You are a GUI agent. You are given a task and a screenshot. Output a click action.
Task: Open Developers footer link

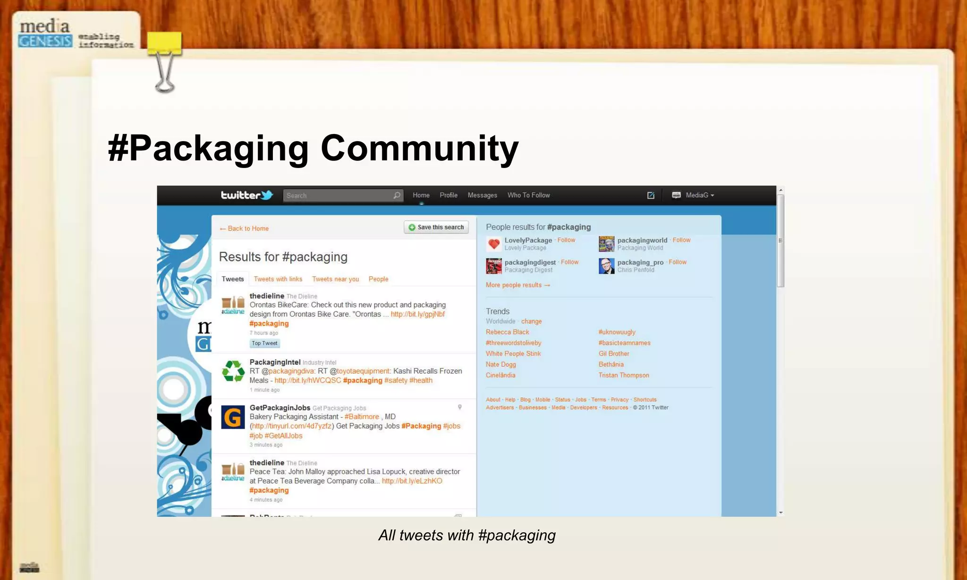pyautogui.click(x=584, y=408)
